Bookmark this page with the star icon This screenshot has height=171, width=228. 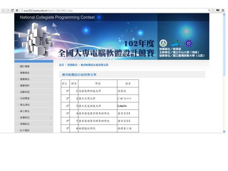(213, 10)
